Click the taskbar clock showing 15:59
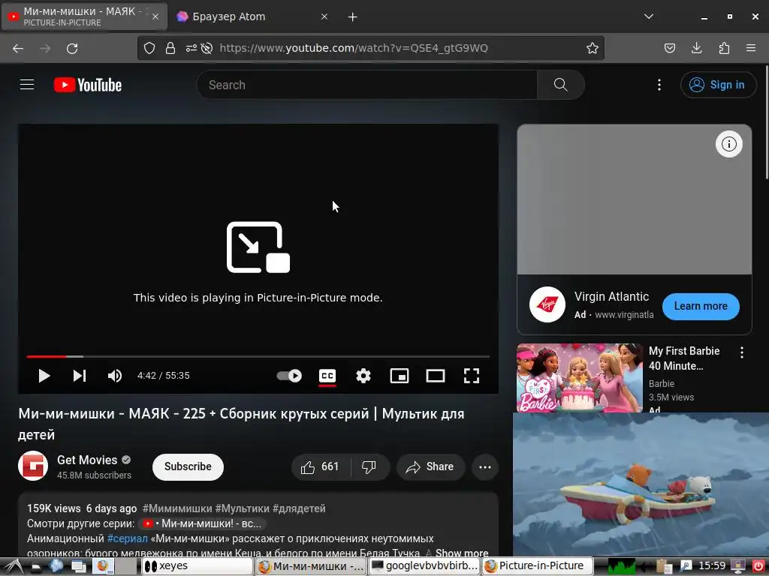The height and width of the screenshot is (576, 769). tap(712, 566)
